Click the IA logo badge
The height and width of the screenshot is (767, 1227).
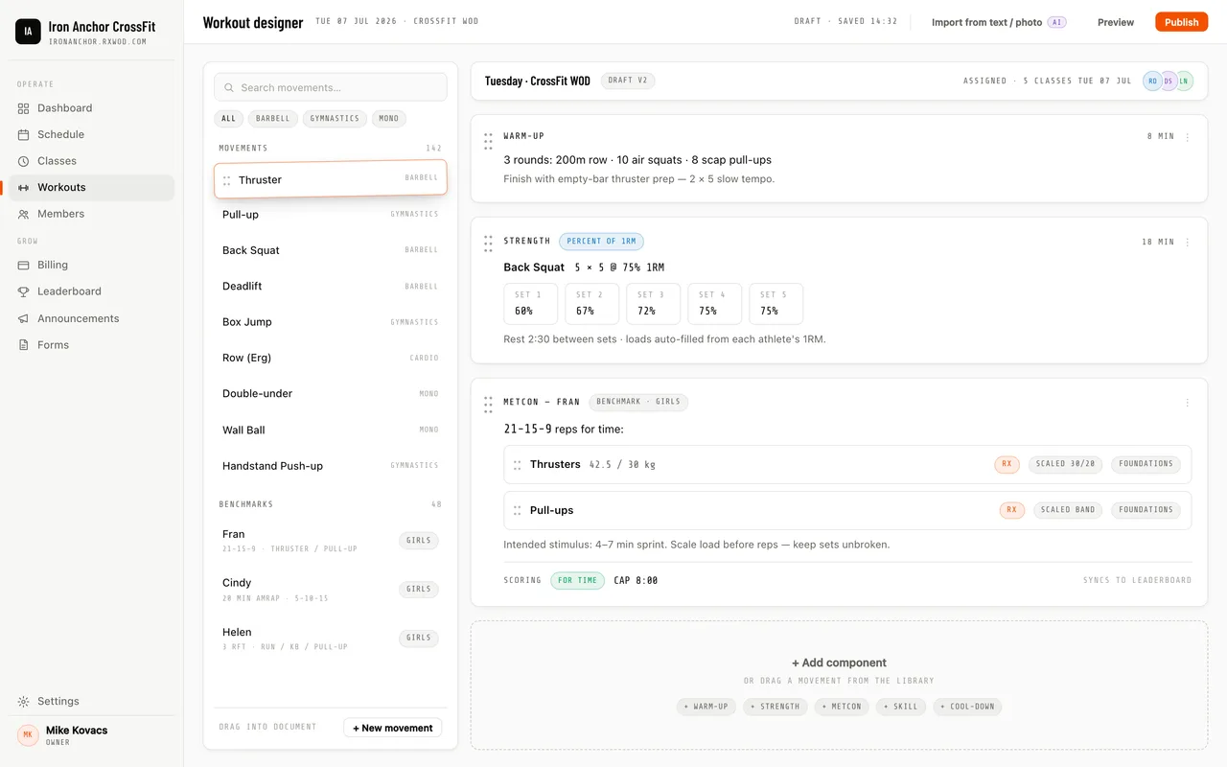pos(28,32)
